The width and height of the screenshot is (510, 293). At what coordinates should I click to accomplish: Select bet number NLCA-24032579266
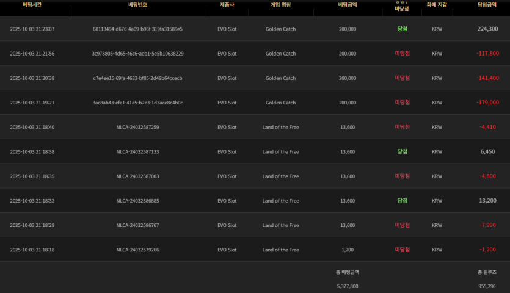coord(137,250)
